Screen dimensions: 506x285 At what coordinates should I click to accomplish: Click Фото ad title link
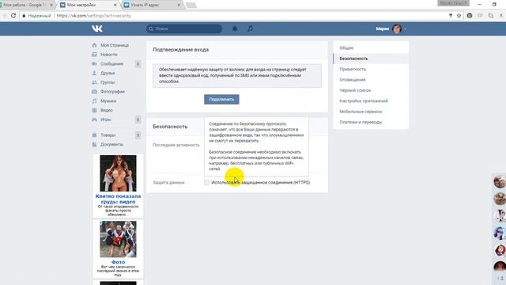point(118,262)
